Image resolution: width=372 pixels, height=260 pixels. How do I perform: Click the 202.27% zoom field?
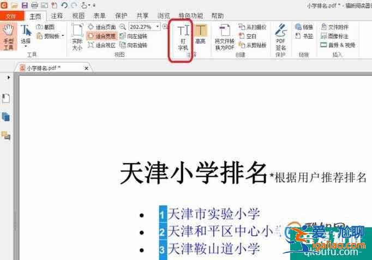point(142,27)
